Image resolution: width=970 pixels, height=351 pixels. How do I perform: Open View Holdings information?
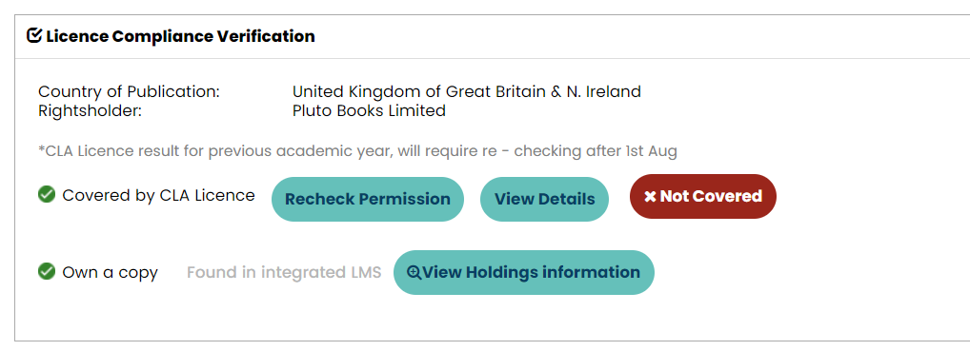pyautogui.click(x=523, y=272)
